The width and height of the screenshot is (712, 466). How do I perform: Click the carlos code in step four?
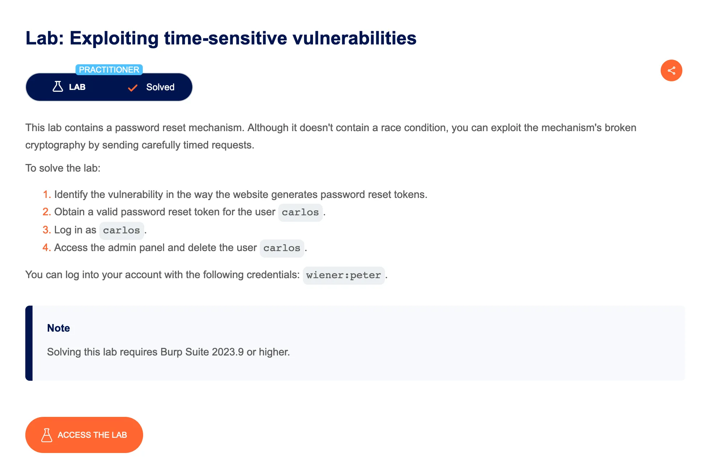282,248
